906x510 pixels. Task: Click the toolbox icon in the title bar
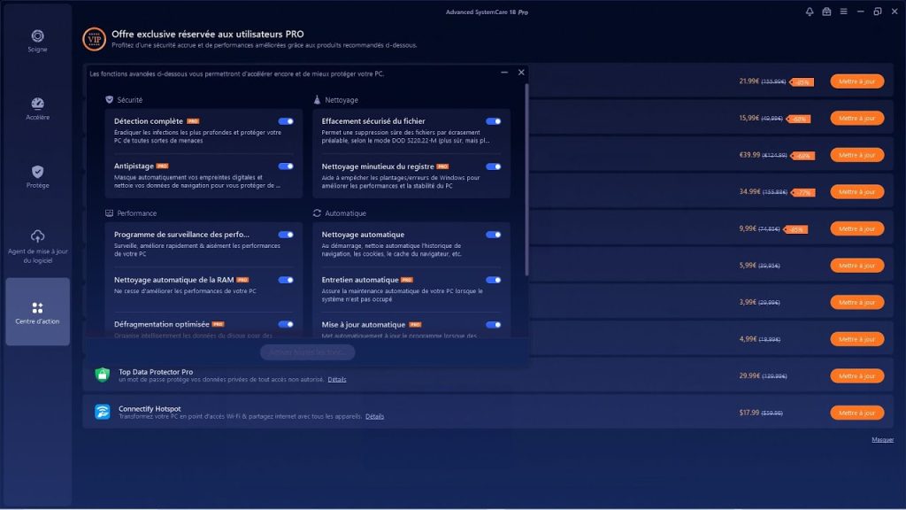[827, 12]
